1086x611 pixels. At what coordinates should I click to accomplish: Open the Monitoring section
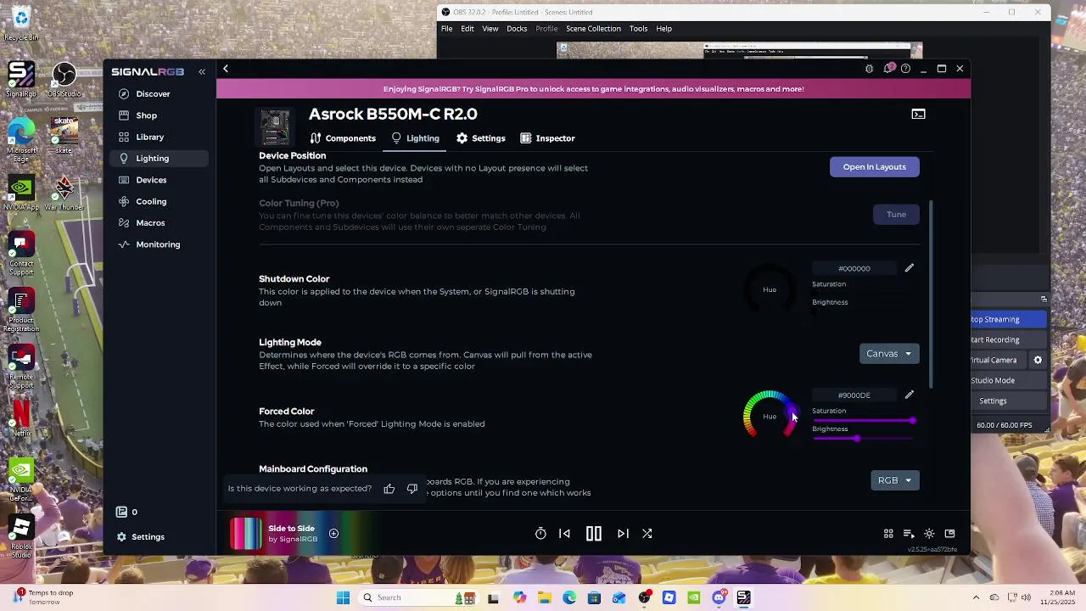tap(158, 244)
